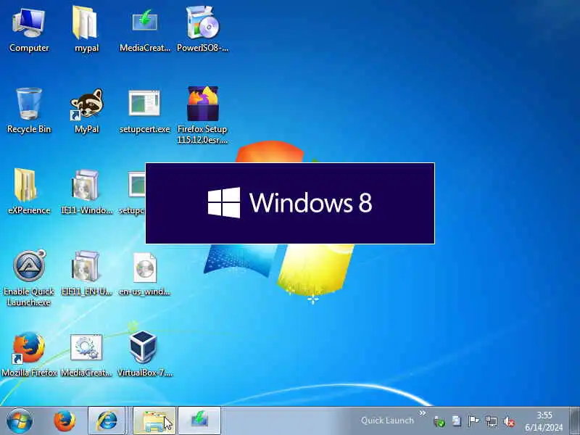Screen dimensions: 580x435
Task: Expand the Quick Launch chevron
Action: pyautogui.click(x=423, y=413)
